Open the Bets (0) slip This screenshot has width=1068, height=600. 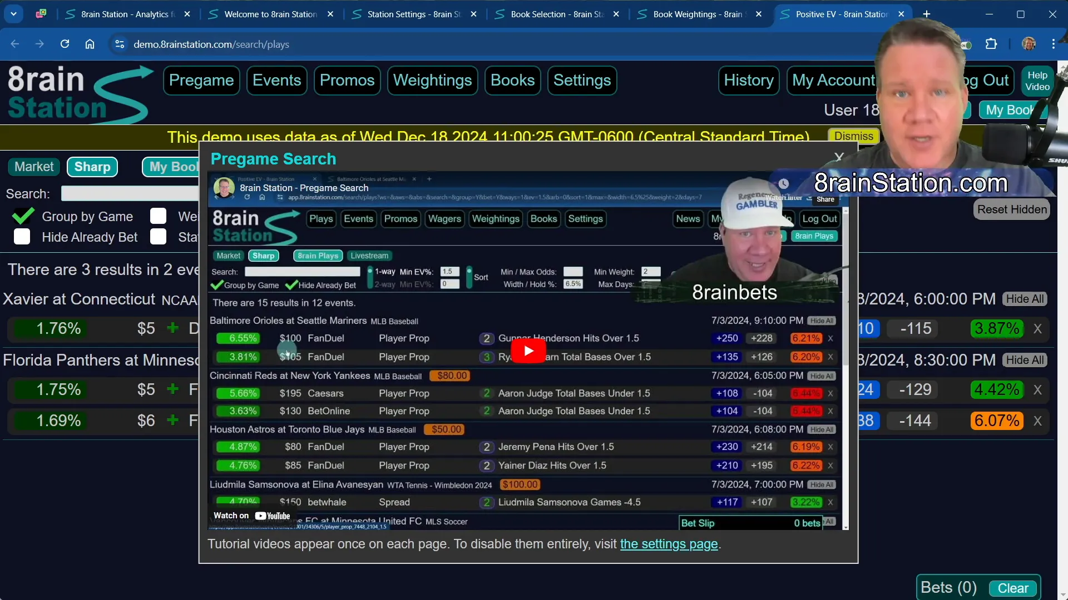pyautogui.click(x=948, y=588)
